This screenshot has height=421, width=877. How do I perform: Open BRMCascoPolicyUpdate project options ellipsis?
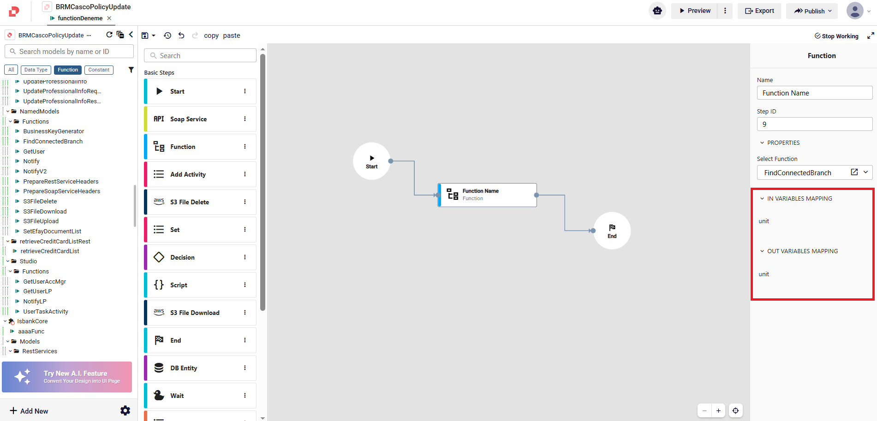(89, 35)
